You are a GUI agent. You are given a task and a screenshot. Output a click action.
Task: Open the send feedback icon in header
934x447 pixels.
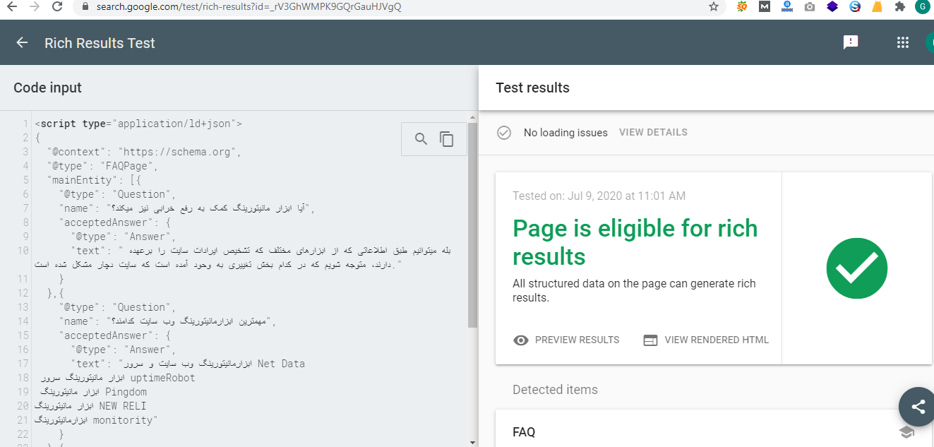[x=851, y=42]
